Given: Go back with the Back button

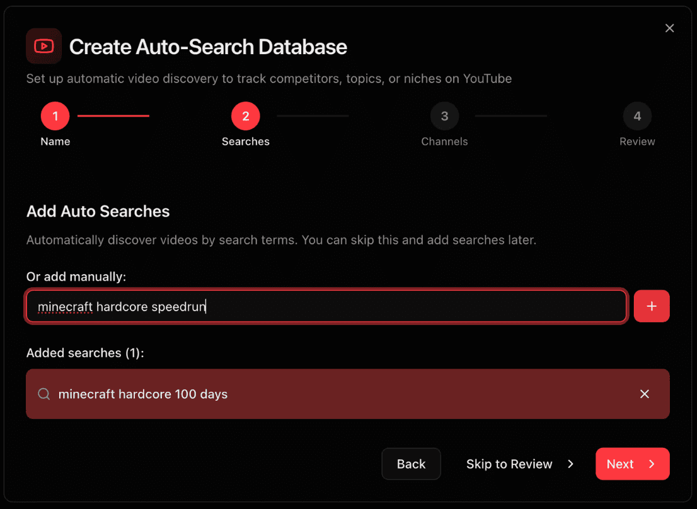Looking at the screenshot, I should coord(411,464).
